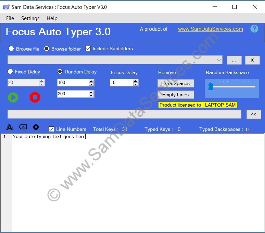This screenshot has width=265, height=233.
Task: Click the 'Focus Auto Typer 3.0' heading
Action: pyautogui.click(x=58, y=31)
